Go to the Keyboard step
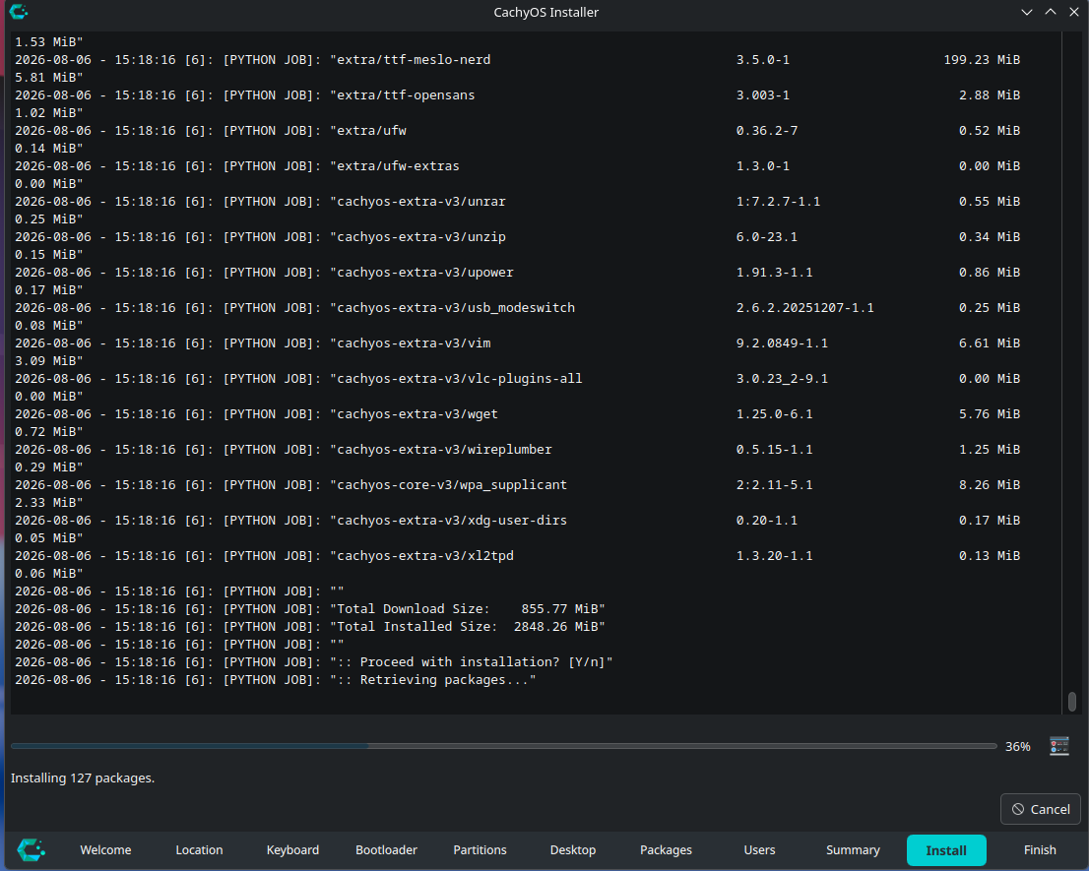 click(x=292, y=849)
